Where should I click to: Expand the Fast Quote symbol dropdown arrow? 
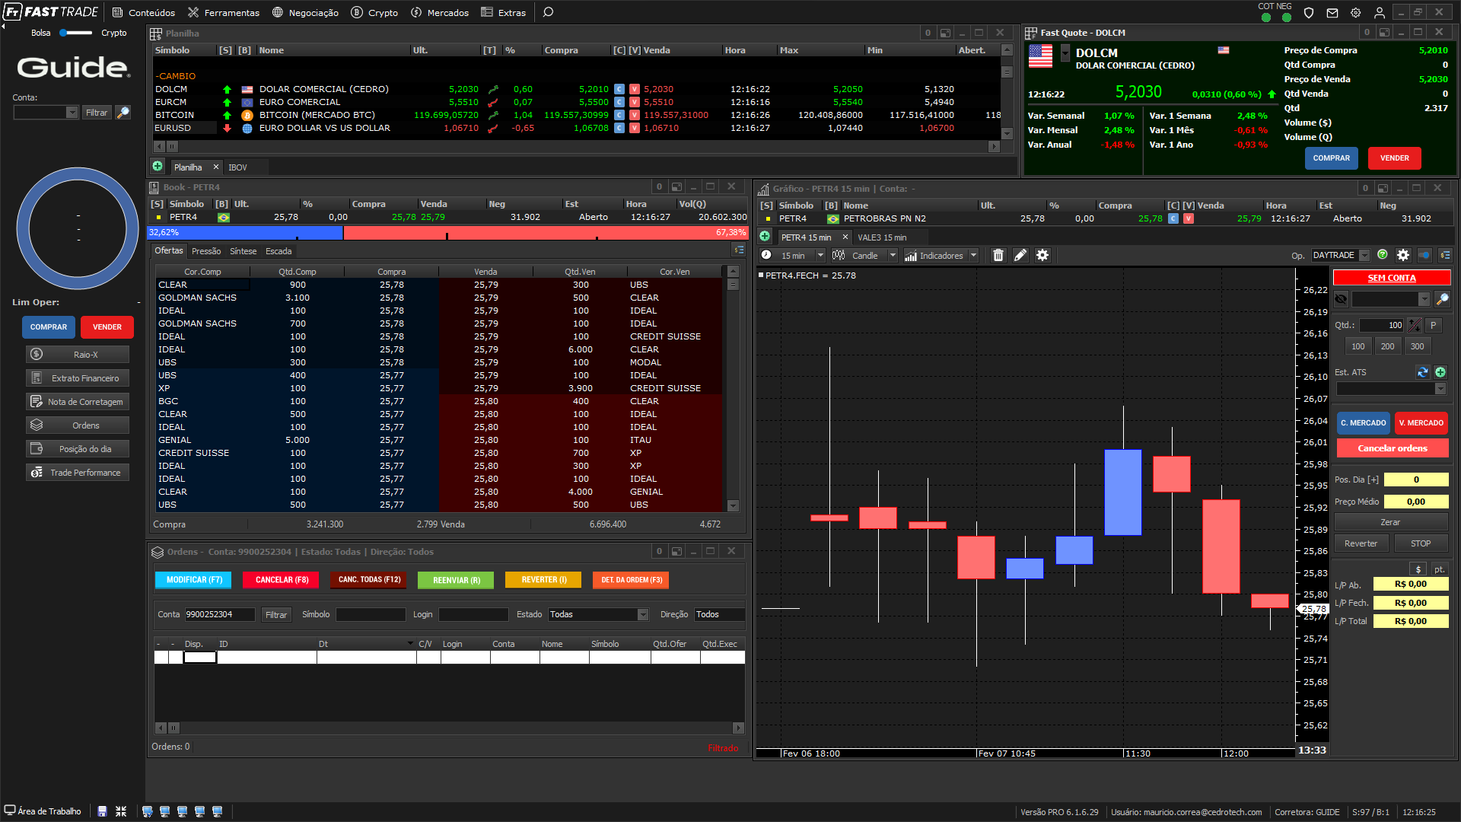(1065, 53)
